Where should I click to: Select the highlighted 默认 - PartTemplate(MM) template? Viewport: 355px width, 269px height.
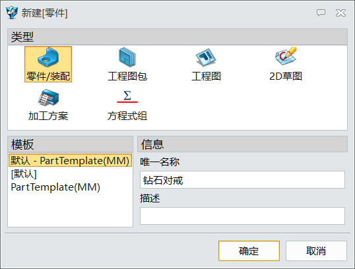coord(70,161)
